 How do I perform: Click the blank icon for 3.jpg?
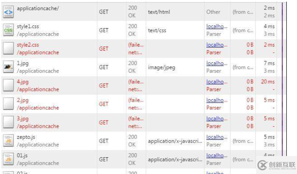(x=8, y=122)
